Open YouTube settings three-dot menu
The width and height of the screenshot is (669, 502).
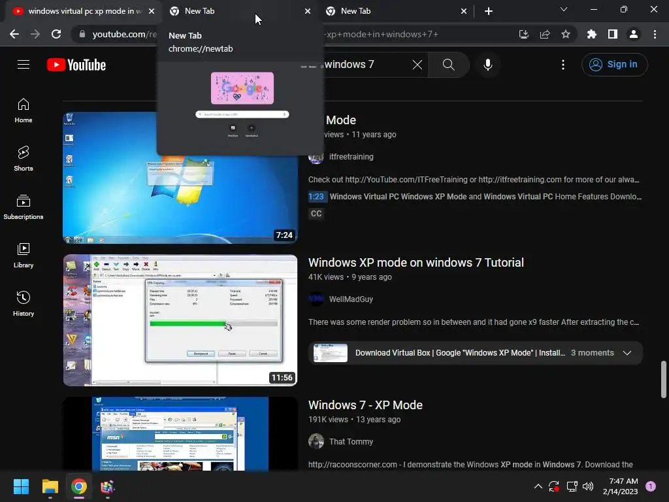563,65
